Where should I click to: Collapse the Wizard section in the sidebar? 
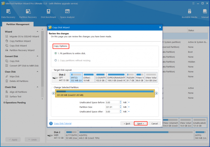pos(38,32)
